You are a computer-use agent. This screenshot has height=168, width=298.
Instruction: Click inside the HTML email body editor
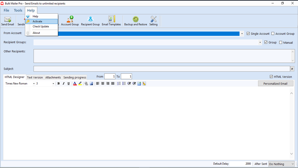click(x=146, y=123)
